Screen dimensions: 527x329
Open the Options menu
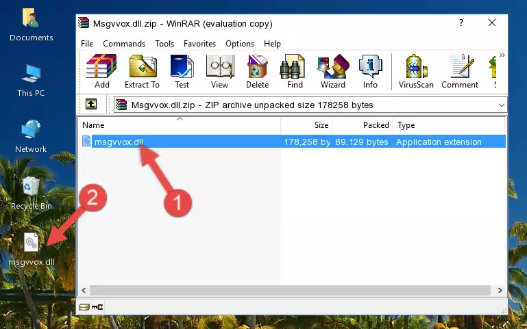[x=240, y=44]
